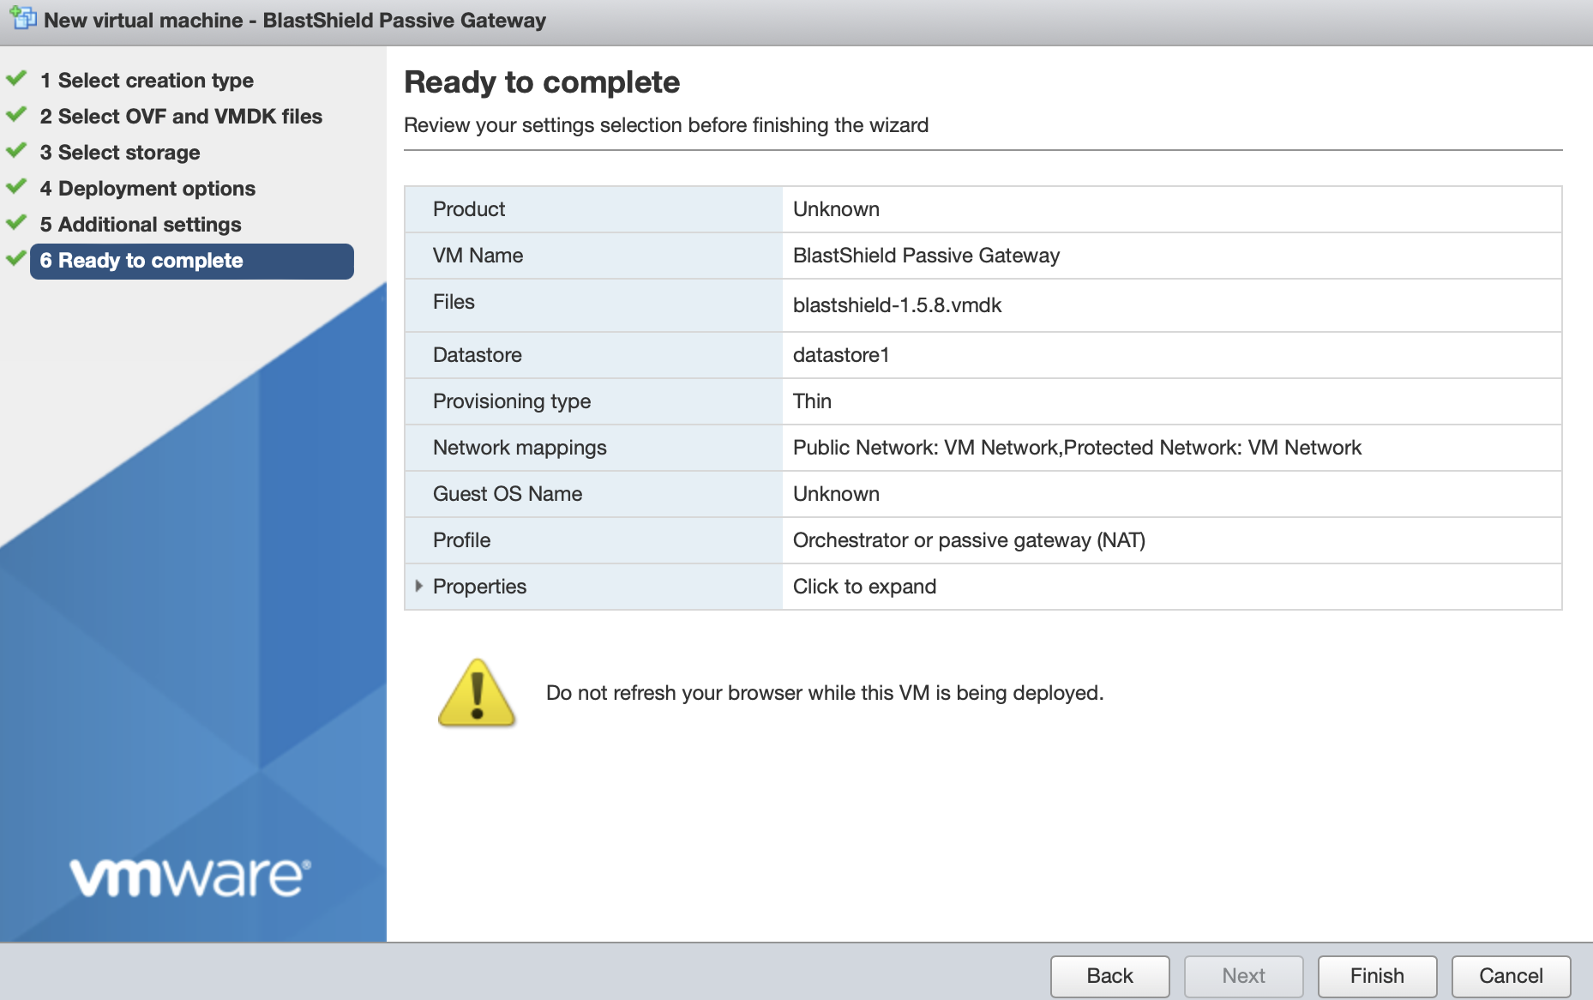Image resolution: width=1593 pixels, height=1000 pixels.
Task: Click the new virtual machine icon in the title bar
Action: (21, 19)
